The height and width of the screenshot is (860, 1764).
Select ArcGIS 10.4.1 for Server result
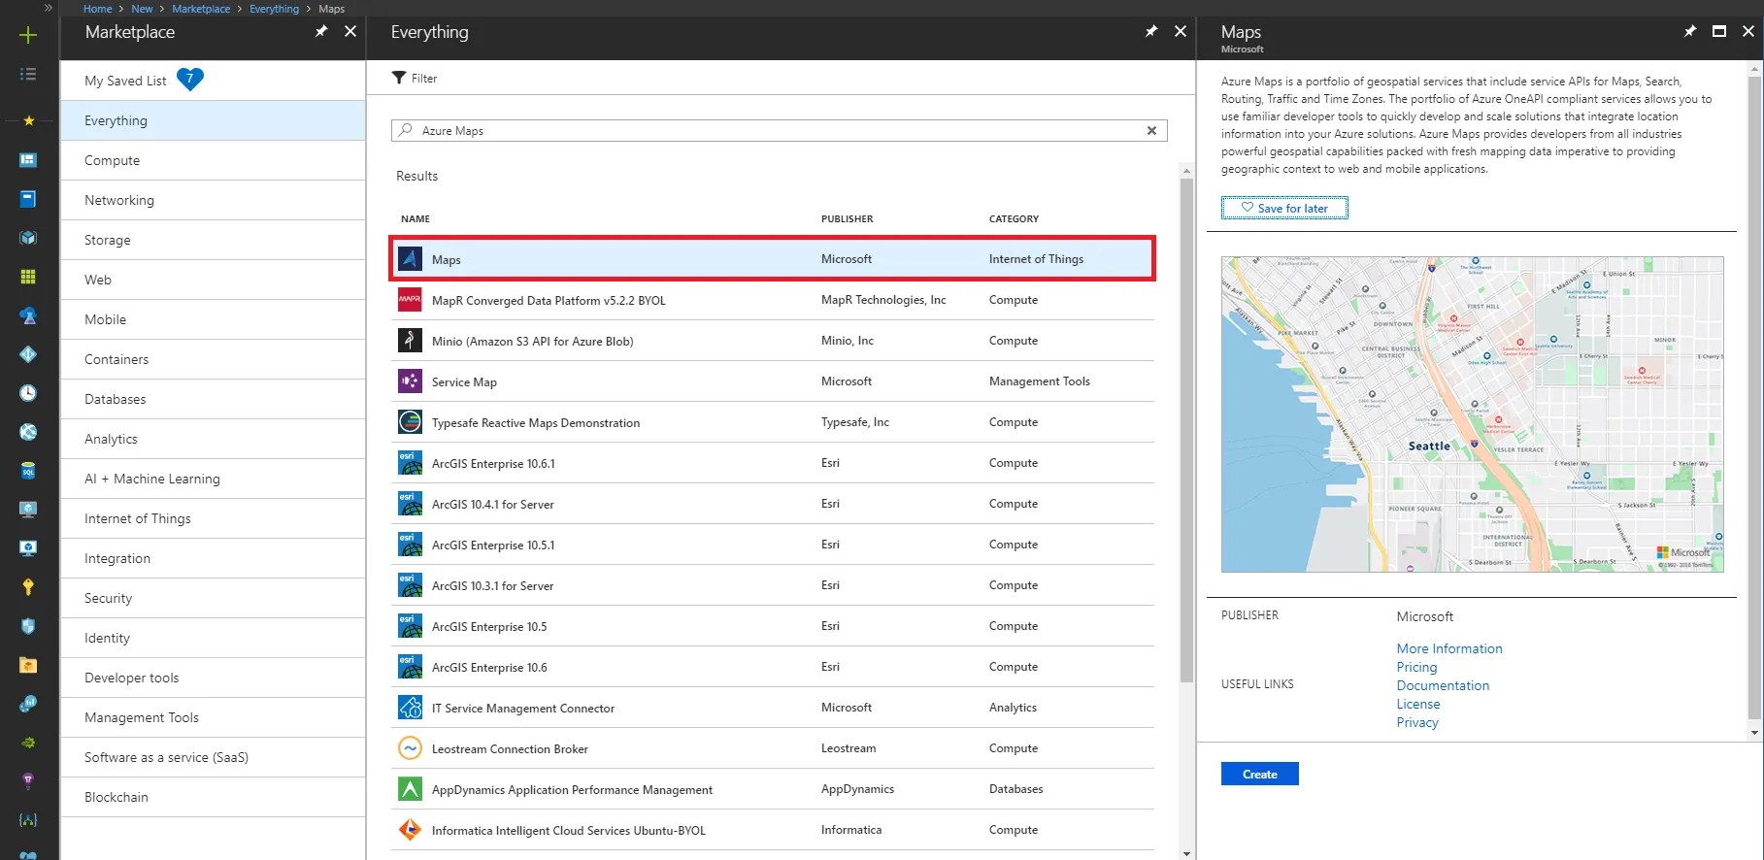[x=773, y=504]
